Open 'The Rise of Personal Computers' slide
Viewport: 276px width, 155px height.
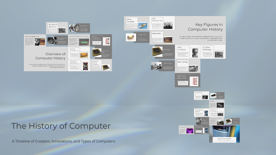coord(101,65)
